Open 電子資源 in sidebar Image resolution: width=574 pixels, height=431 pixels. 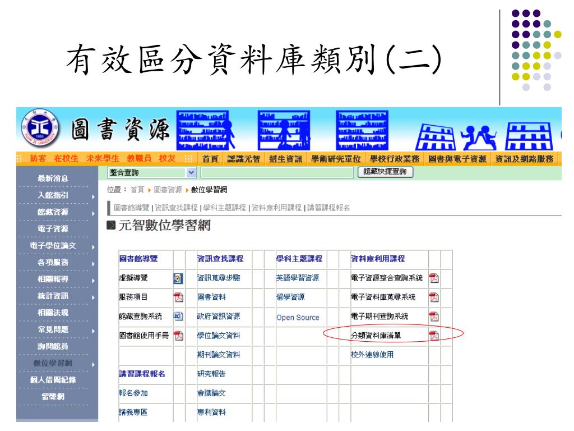pyautogui.click(x=53, y=229)
